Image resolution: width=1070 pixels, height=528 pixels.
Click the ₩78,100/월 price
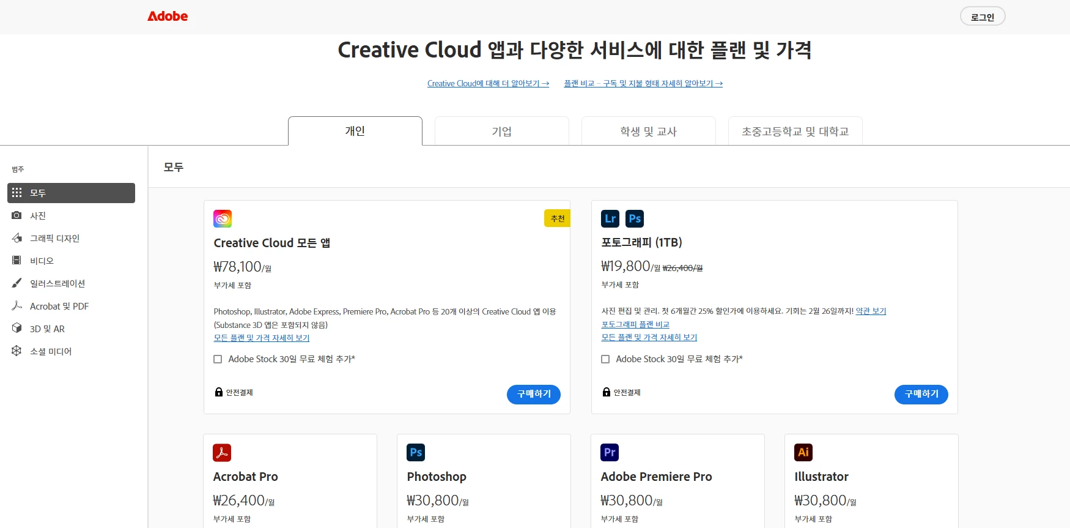click(242, 267)
